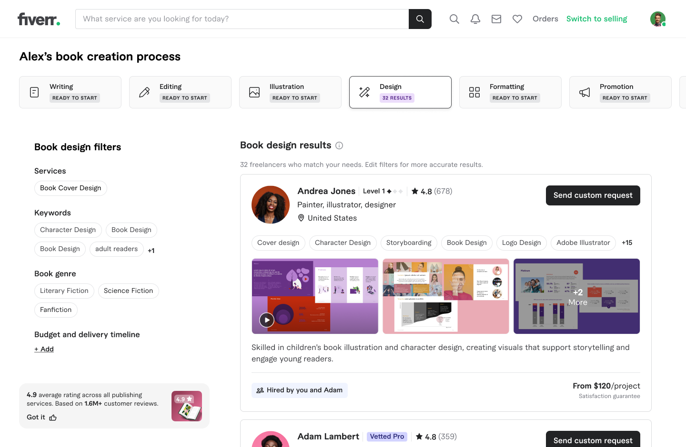Click the user profile avatar
The image size is (686, 447).
click(x=657, y=19)
